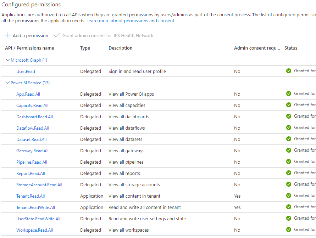Click green granted icon in Capacity.Read.All row

(x=289, y=105)
